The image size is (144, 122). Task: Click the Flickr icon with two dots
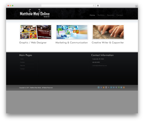pos(106,87)
